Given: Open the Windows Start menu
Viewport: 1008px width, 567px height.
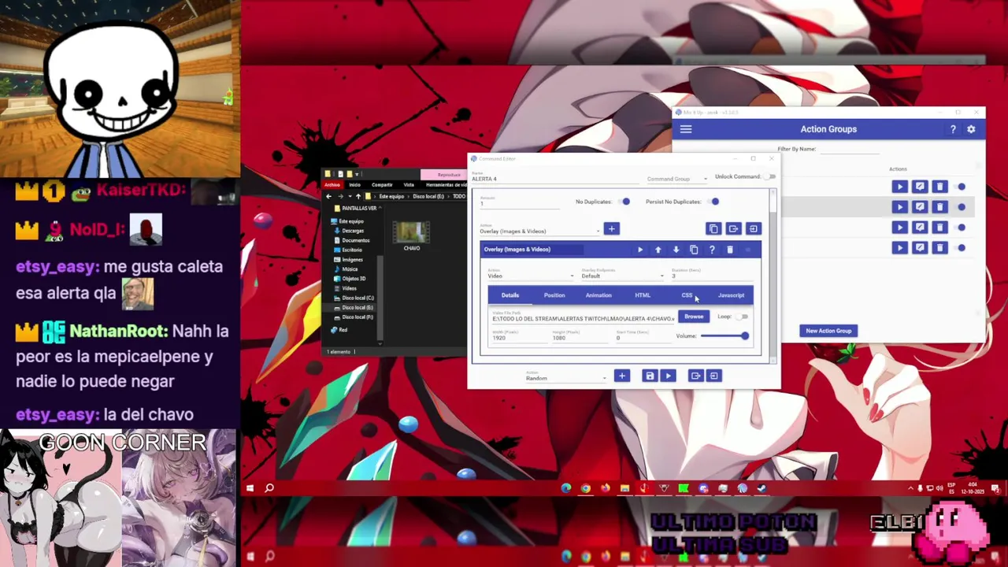Looking at the screenshot, I should coord(250,488).
